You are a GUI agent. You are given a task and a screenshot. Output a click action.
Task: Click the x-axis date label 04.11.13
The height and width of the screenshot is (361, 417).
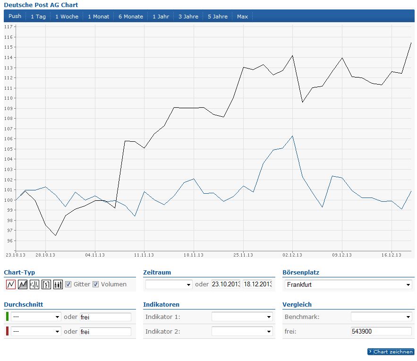(x=95, y=255)
